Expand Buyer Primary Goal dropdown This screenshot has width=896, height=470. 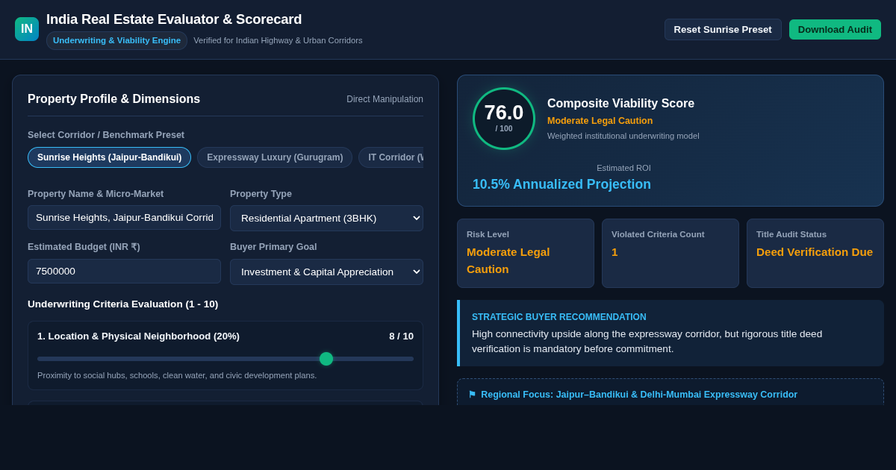coord(326,272)
